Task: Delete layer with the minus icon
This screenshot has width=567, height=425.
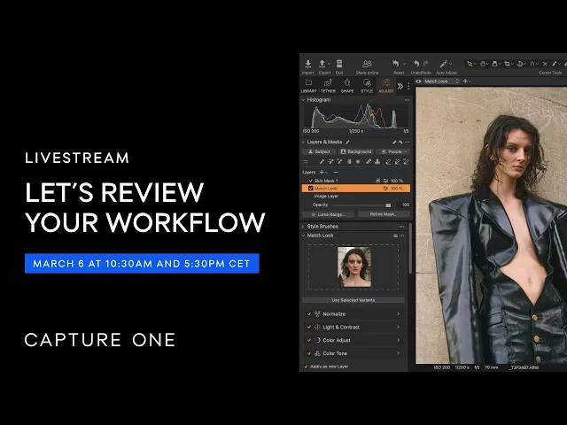Action: (x=336, y=173)
